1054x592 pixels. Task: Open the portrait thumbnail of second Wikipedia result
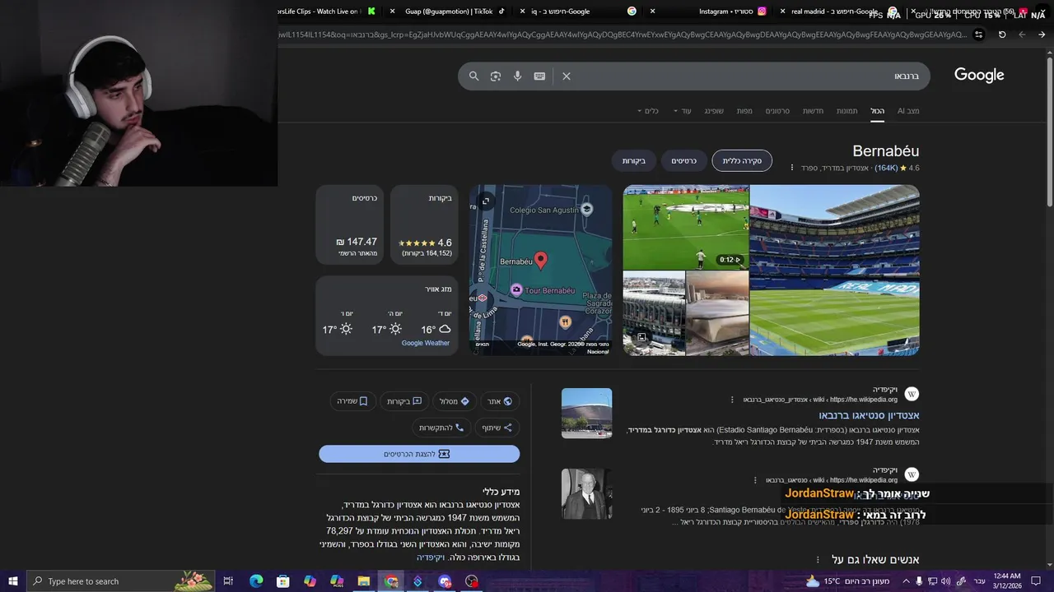[587, 493]
